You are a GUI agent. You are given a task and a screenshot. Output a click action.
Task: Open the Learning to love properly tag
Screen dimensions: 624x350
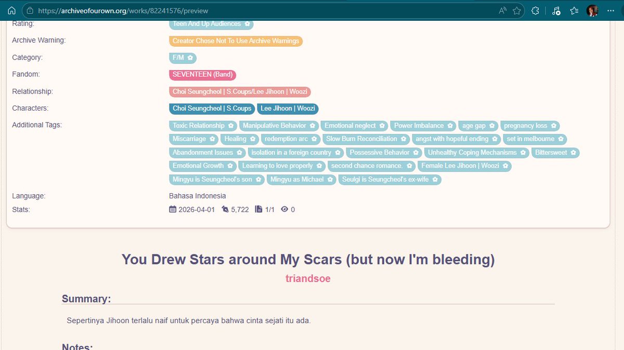[x=281, y=166]
